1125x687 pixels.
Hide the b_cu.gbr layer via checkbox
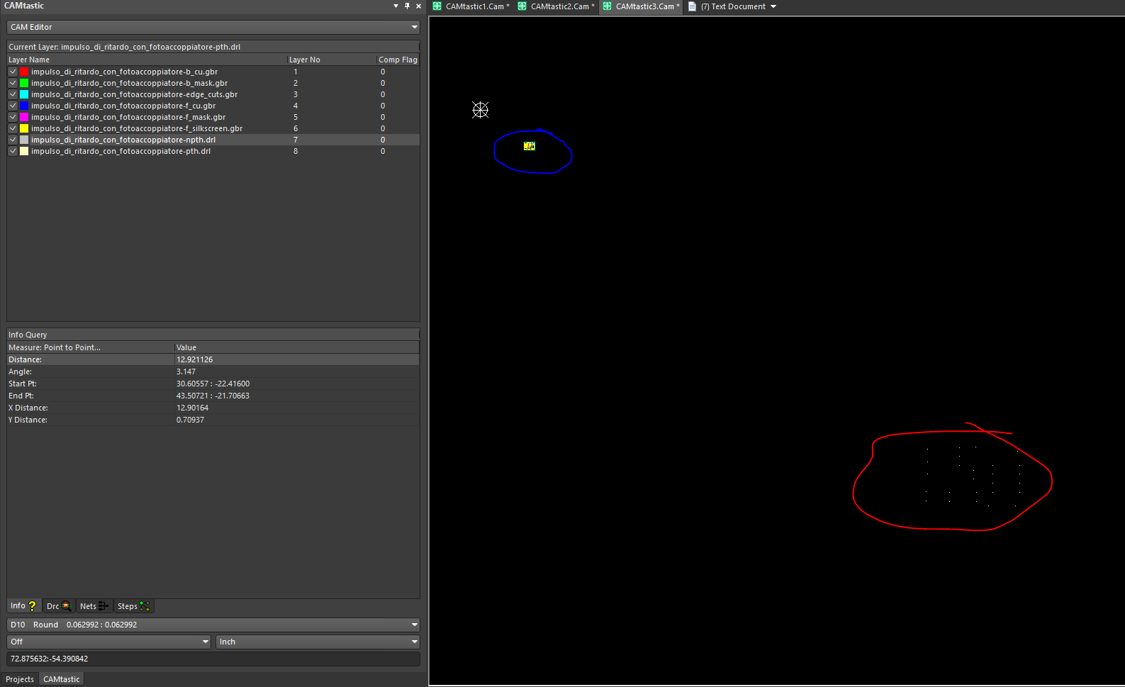pos(13,72)
